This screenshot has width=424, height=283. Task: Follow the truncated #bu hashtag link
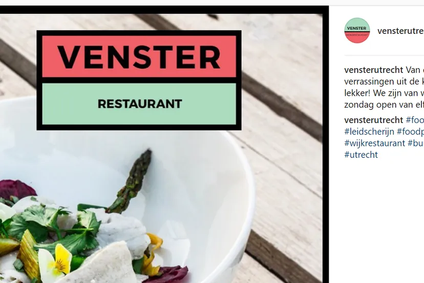click(x=415, y=143)
